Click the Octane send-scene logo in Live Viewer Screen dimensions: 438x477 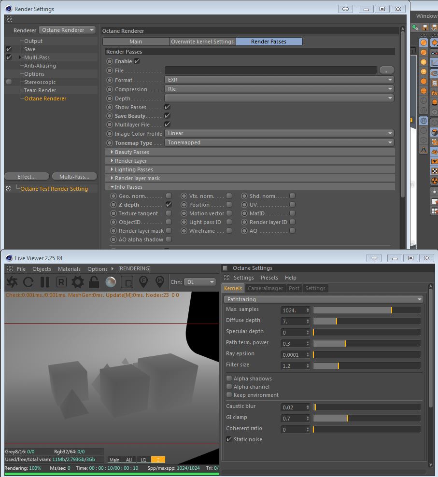click(12, 282)
